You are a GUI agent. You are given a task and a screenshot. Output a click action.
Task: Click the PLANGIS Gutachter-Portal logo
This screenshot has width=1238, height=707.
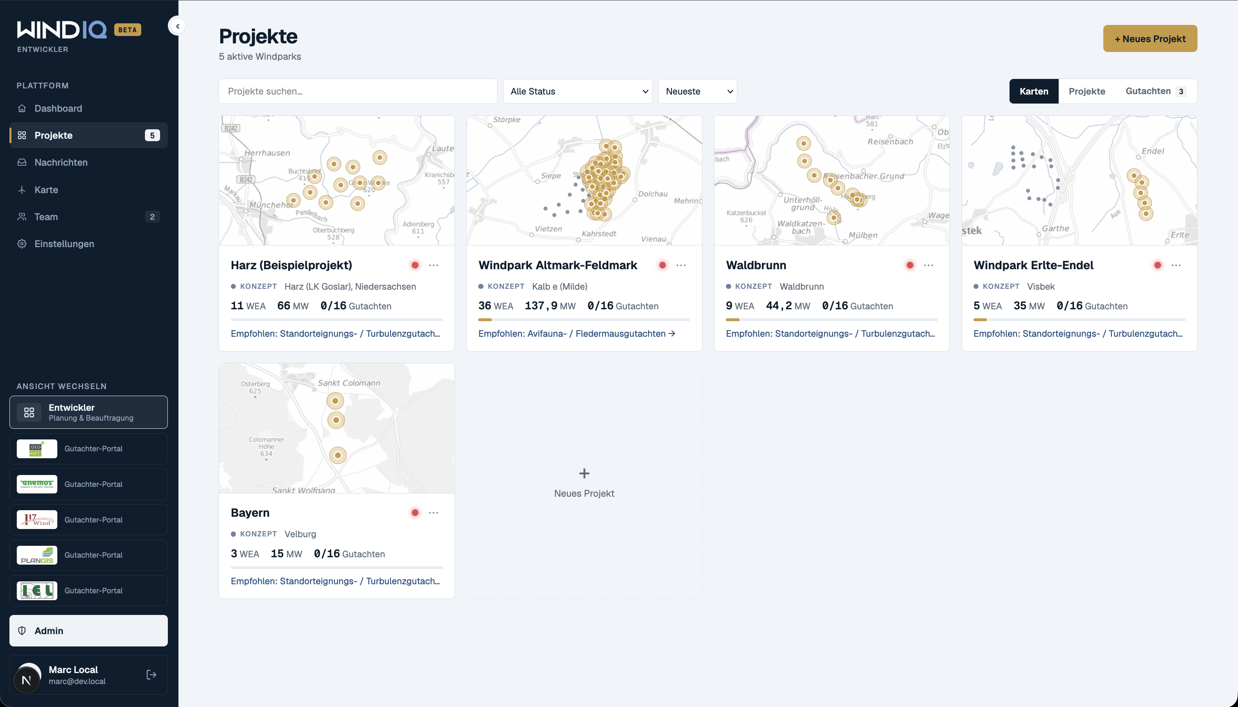[37, 555]
